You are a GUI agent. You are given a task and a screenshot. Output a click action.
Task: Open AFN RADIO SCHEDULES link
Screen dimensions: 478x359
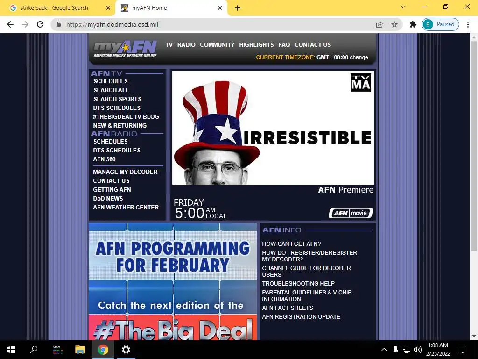(x=111, y=141)
